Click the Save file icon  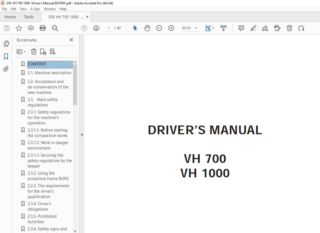[7, 28]
